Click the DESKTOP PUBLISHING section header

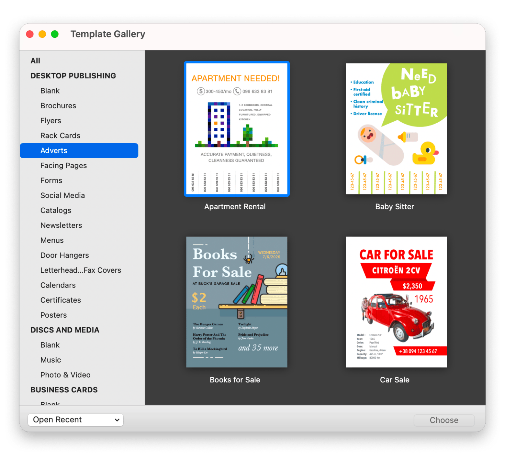73,76
